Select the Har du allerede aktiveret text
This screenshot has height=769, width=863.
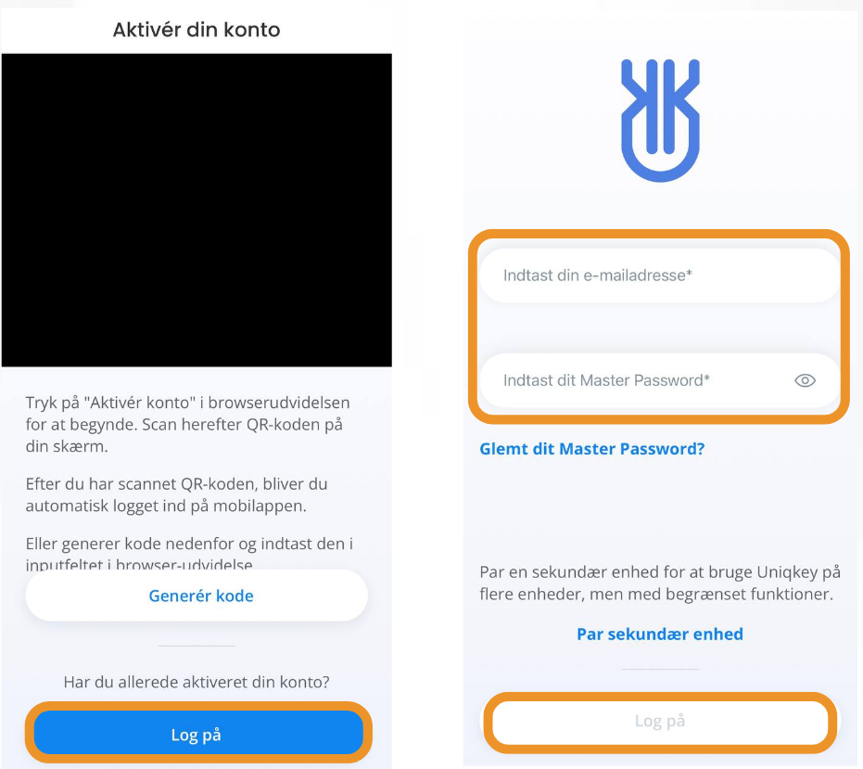tap(197, 682)
